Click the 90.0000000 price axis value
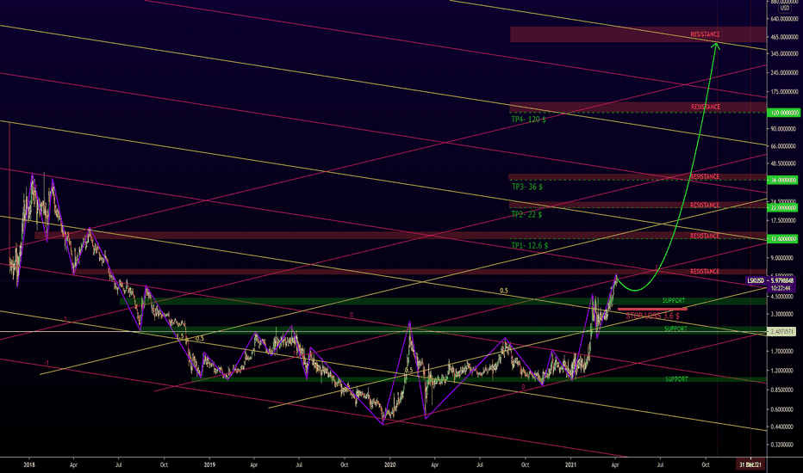The height and width of the screenshot is (473, 803). (x=783, y=129)
